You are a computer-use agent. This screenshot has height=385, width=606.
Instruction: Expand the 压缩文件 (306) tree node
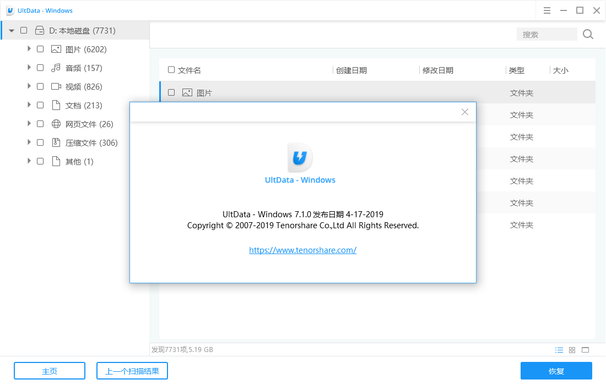[x=29, y=142]
